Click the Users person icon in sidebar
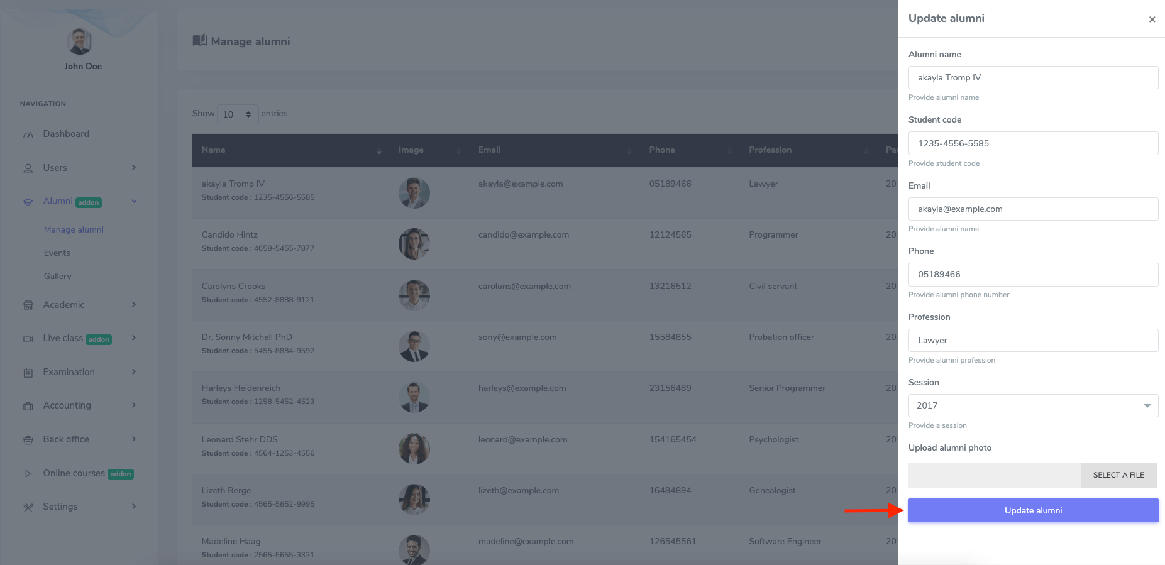Screen dimensions: 1165x565 (x=28, y=168)
